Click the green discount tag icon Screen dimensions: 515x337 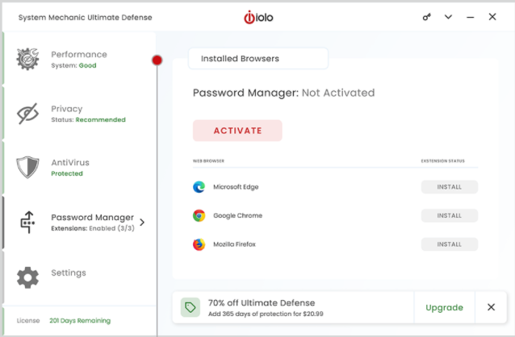coord(190,307)
